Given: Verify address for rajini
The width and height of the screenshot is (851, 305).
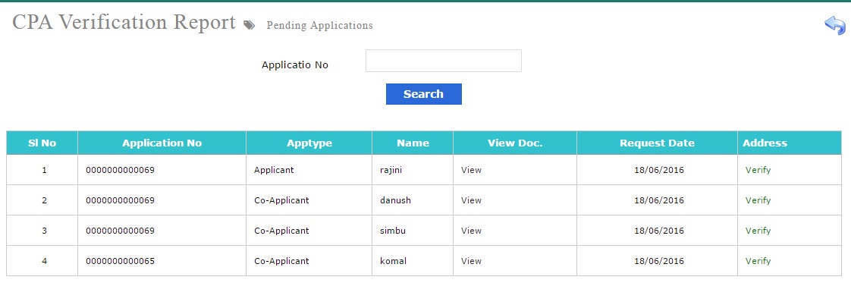Looking at the screenshot, I should [x=758, y=170].
